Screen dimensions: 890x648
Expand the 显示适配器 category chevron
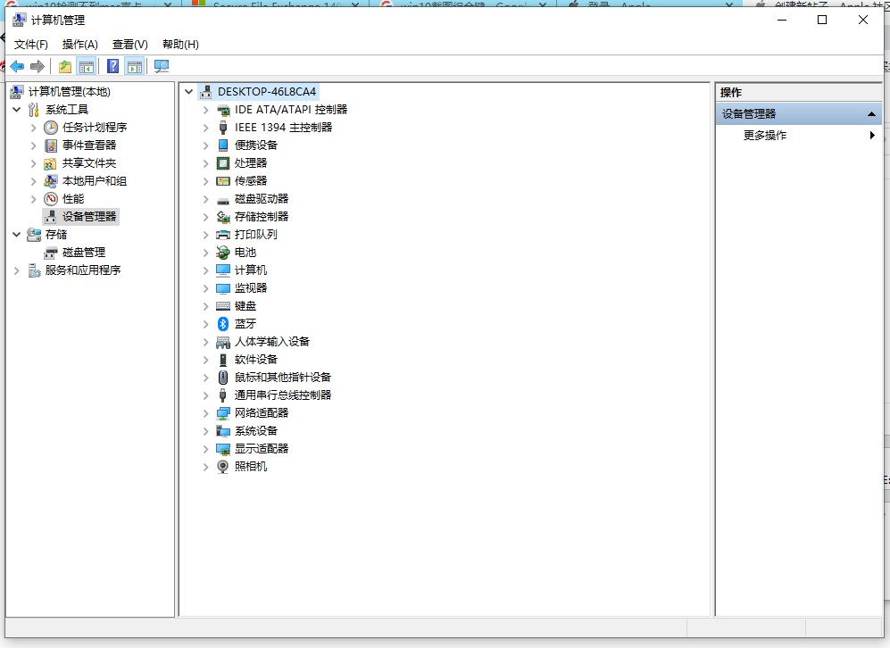(x=205, y=448)
